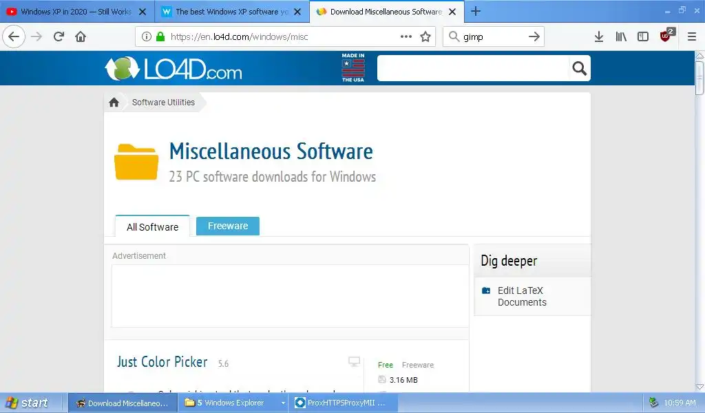This screenshot has width=705, height=413.
Task: Close the Download Miscellaneous Software tab
Action: [452, 12]
